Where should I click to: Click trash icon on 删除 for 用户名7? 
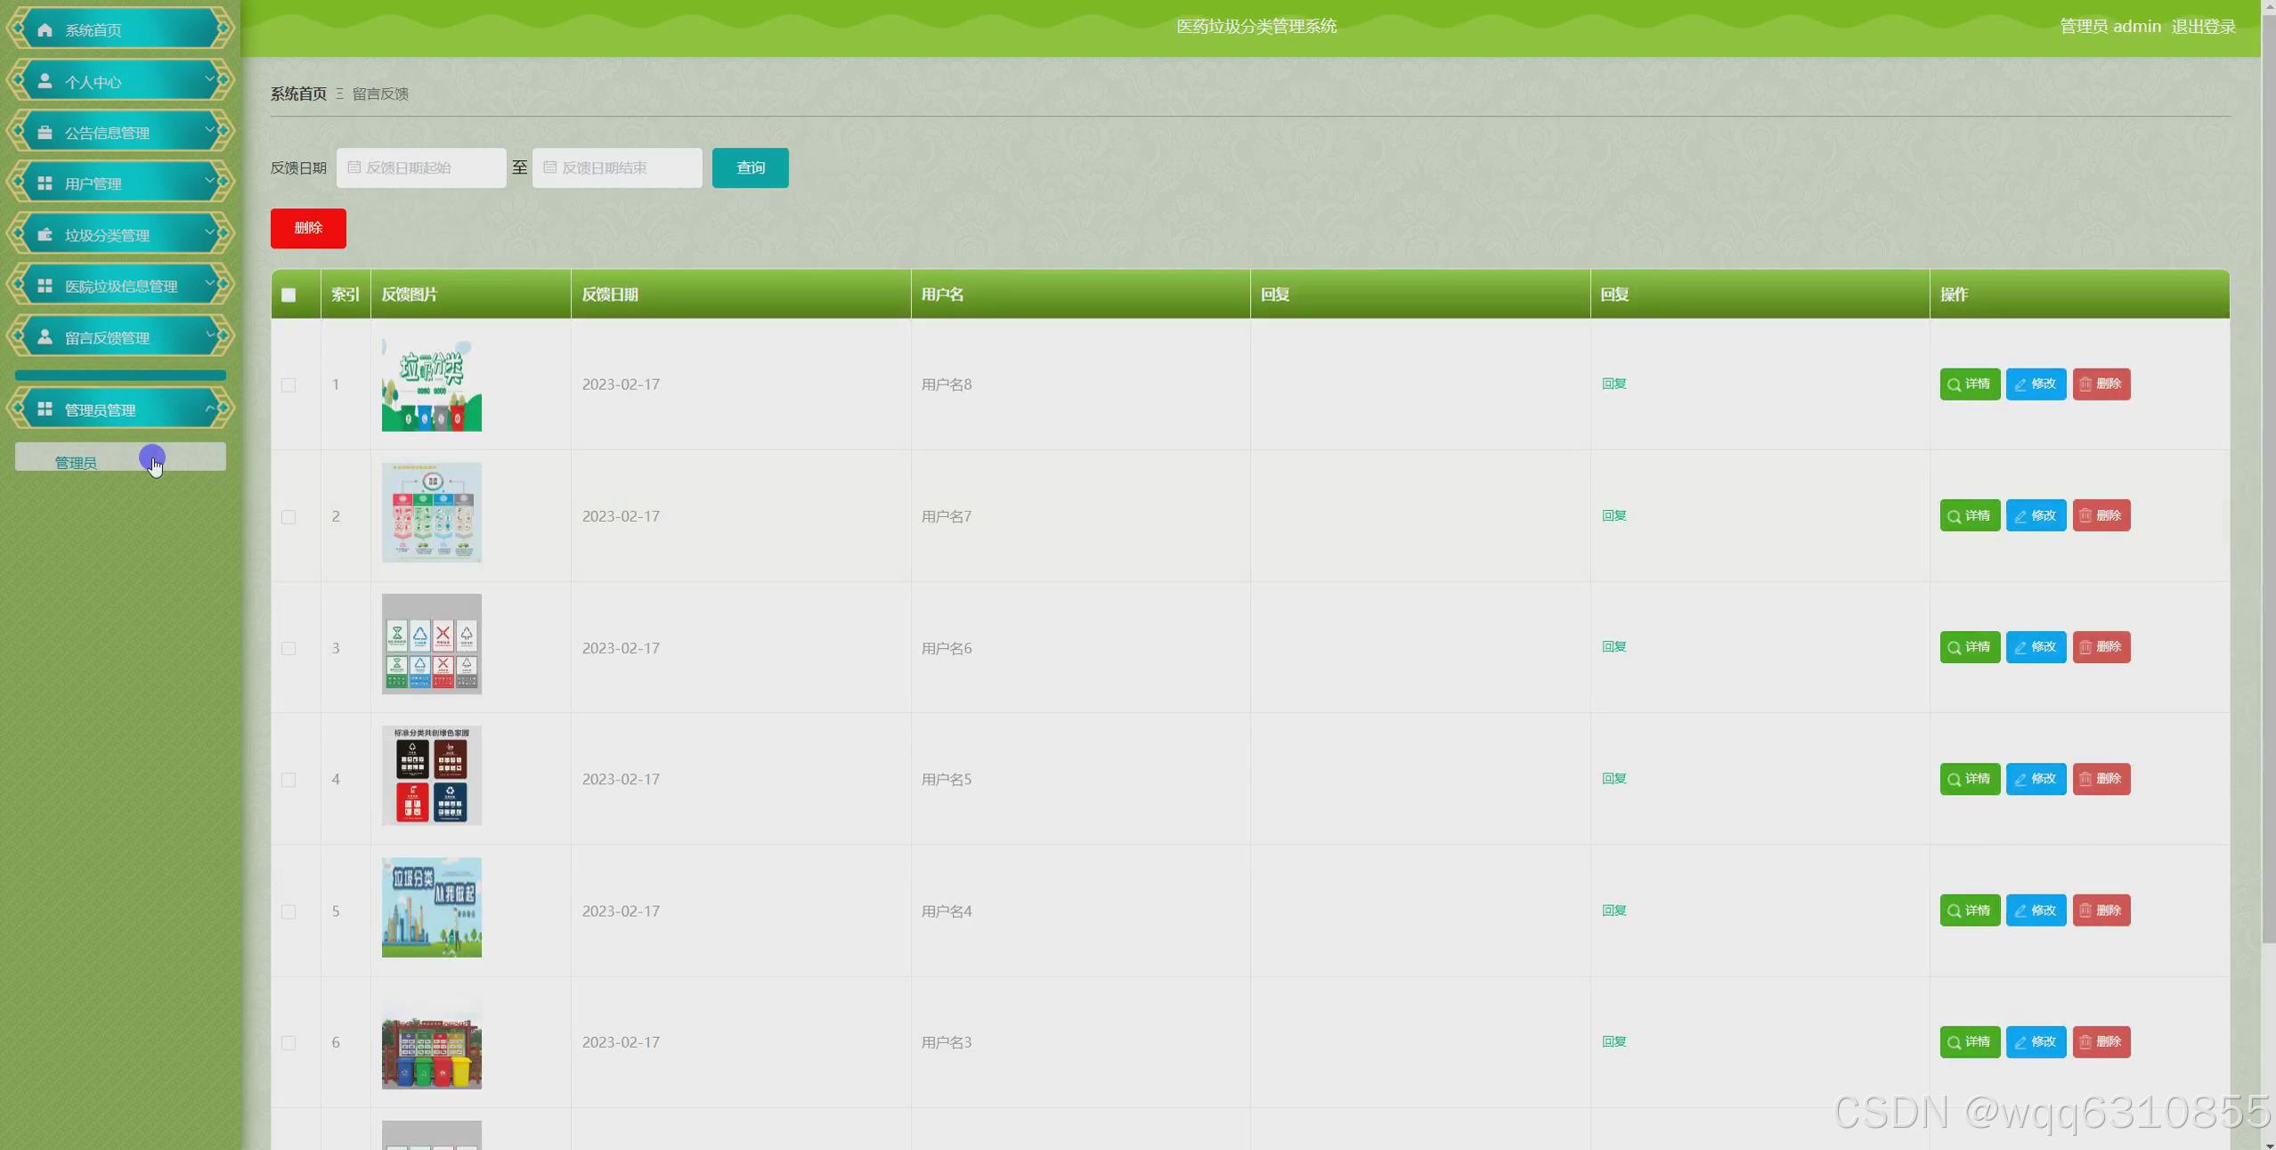click(x=2085, y=516)
